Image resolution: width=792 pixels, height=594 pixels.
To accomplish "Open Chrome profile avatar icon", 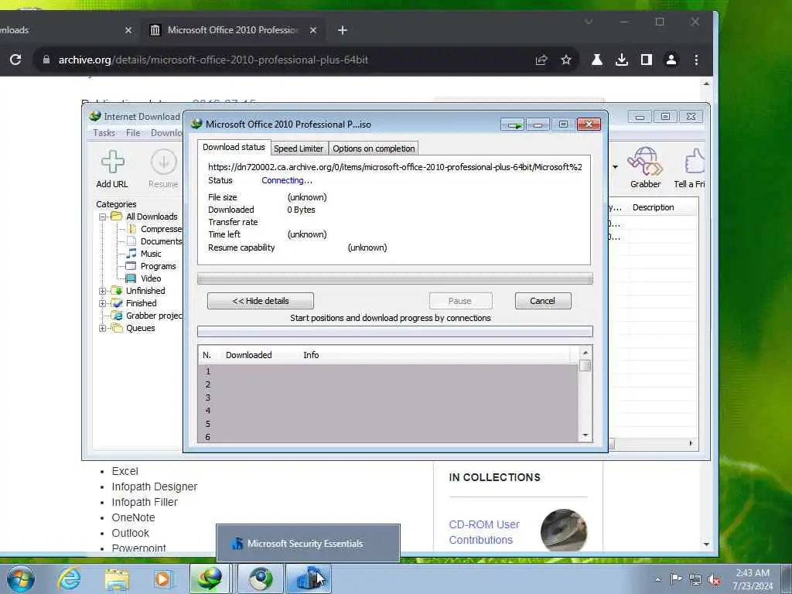I will click(x=671, y=60).
